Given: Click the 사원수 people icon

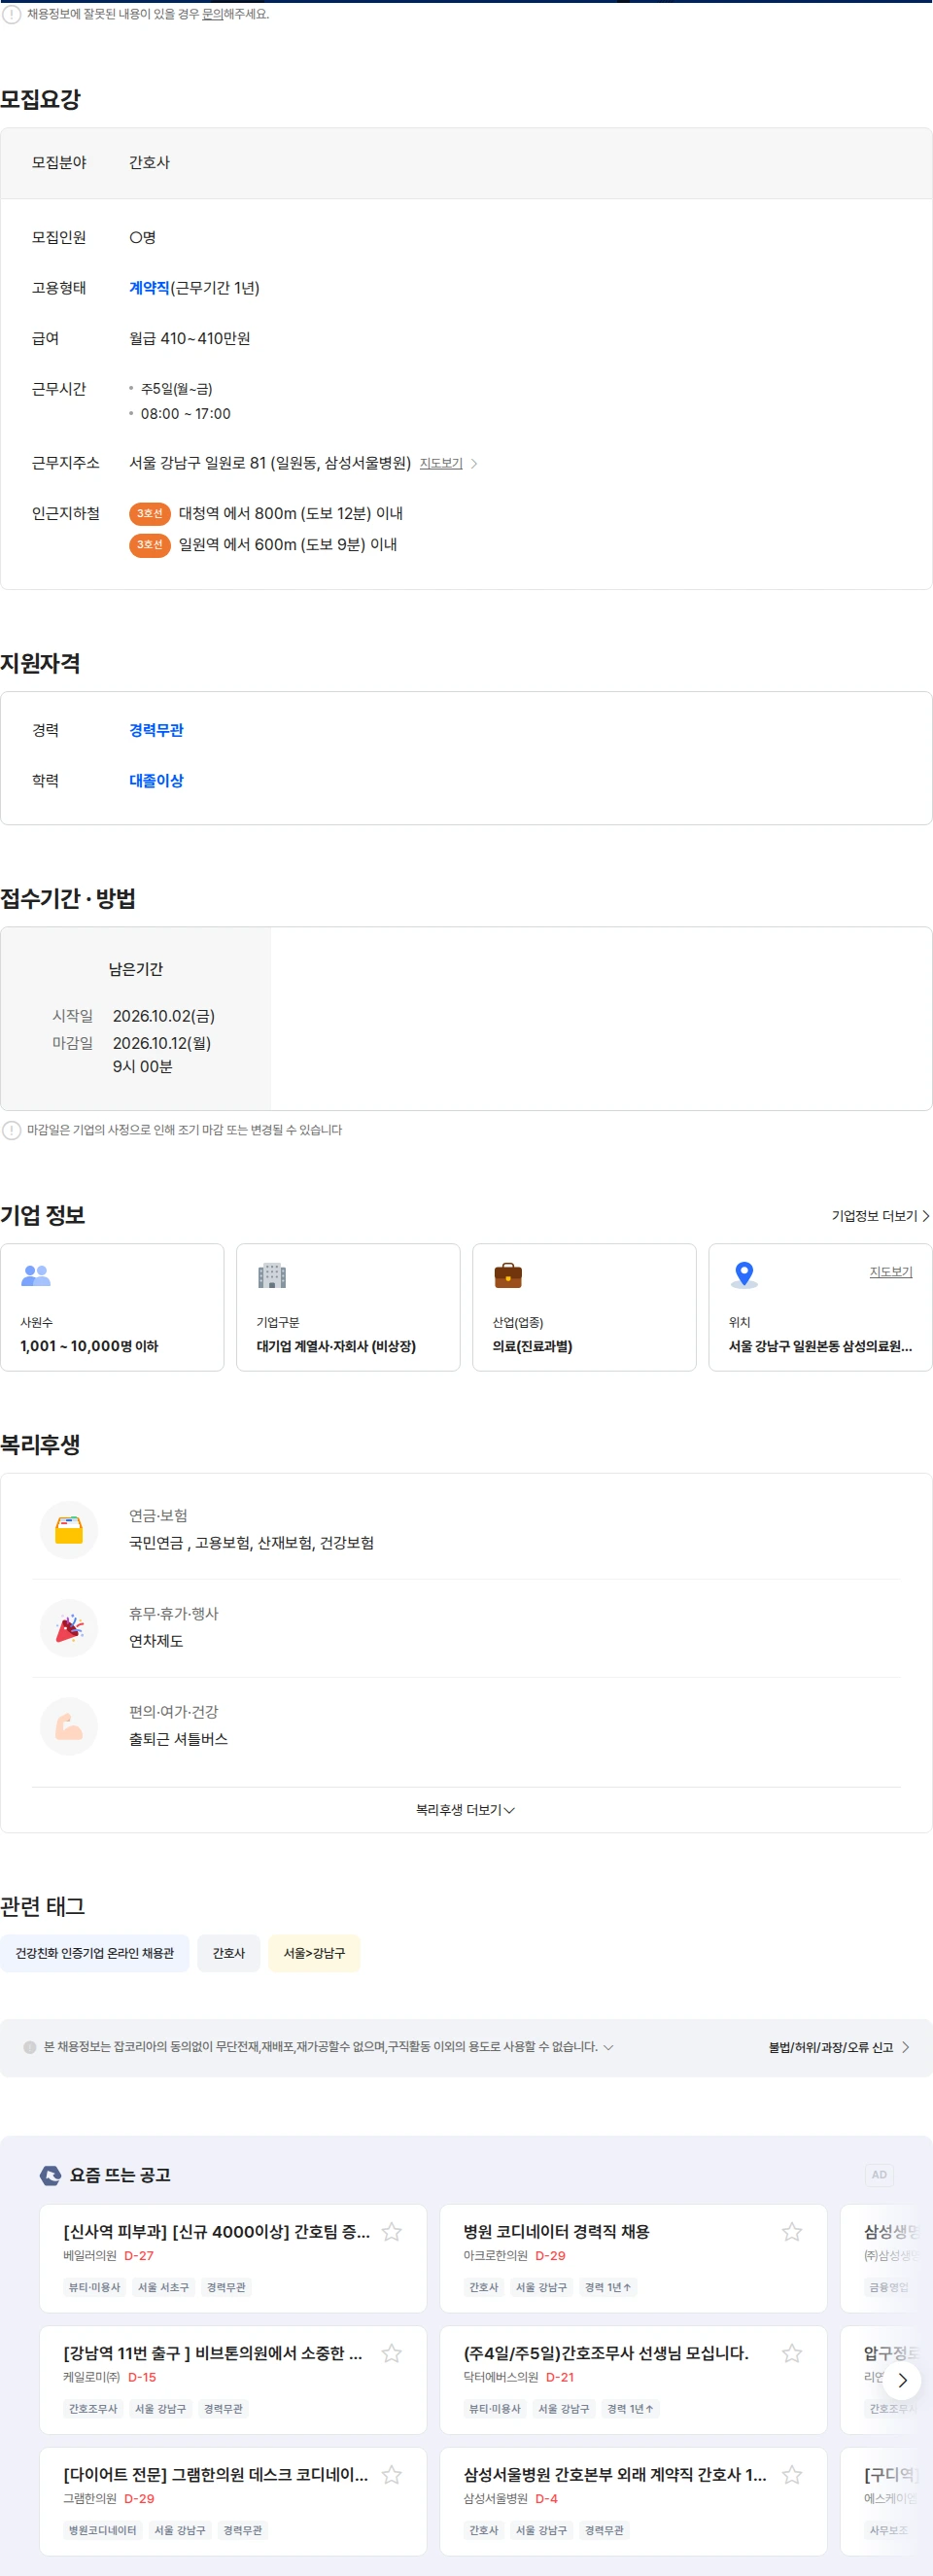Looking at the screenshot, I should click(x=36, y=1275).
